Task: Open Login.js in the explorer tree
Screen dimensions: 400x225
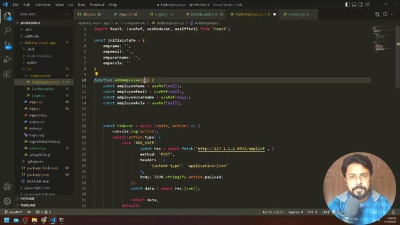Action: tap(38, 96)
